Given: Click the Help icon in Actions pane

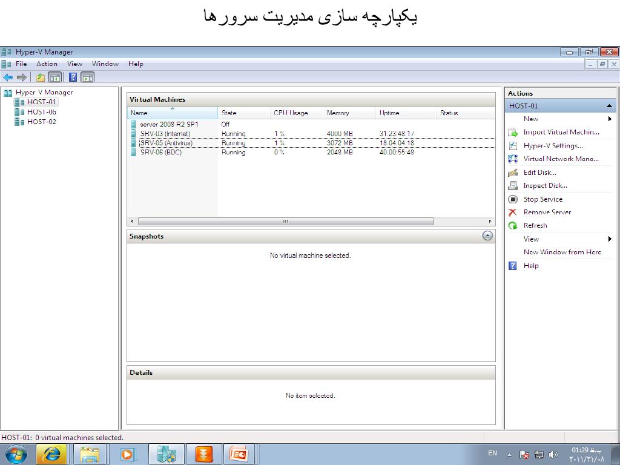Looking at the screenshot, I should [513, 266].
